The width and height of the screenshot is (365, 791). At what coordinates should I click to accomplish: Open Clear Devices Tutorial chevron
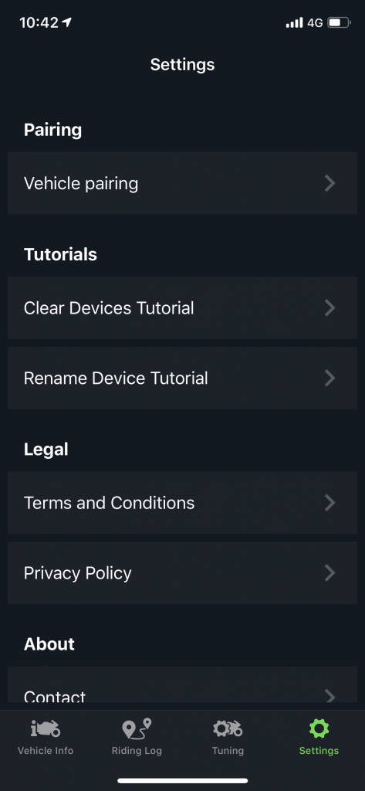(x=330, y=307)
